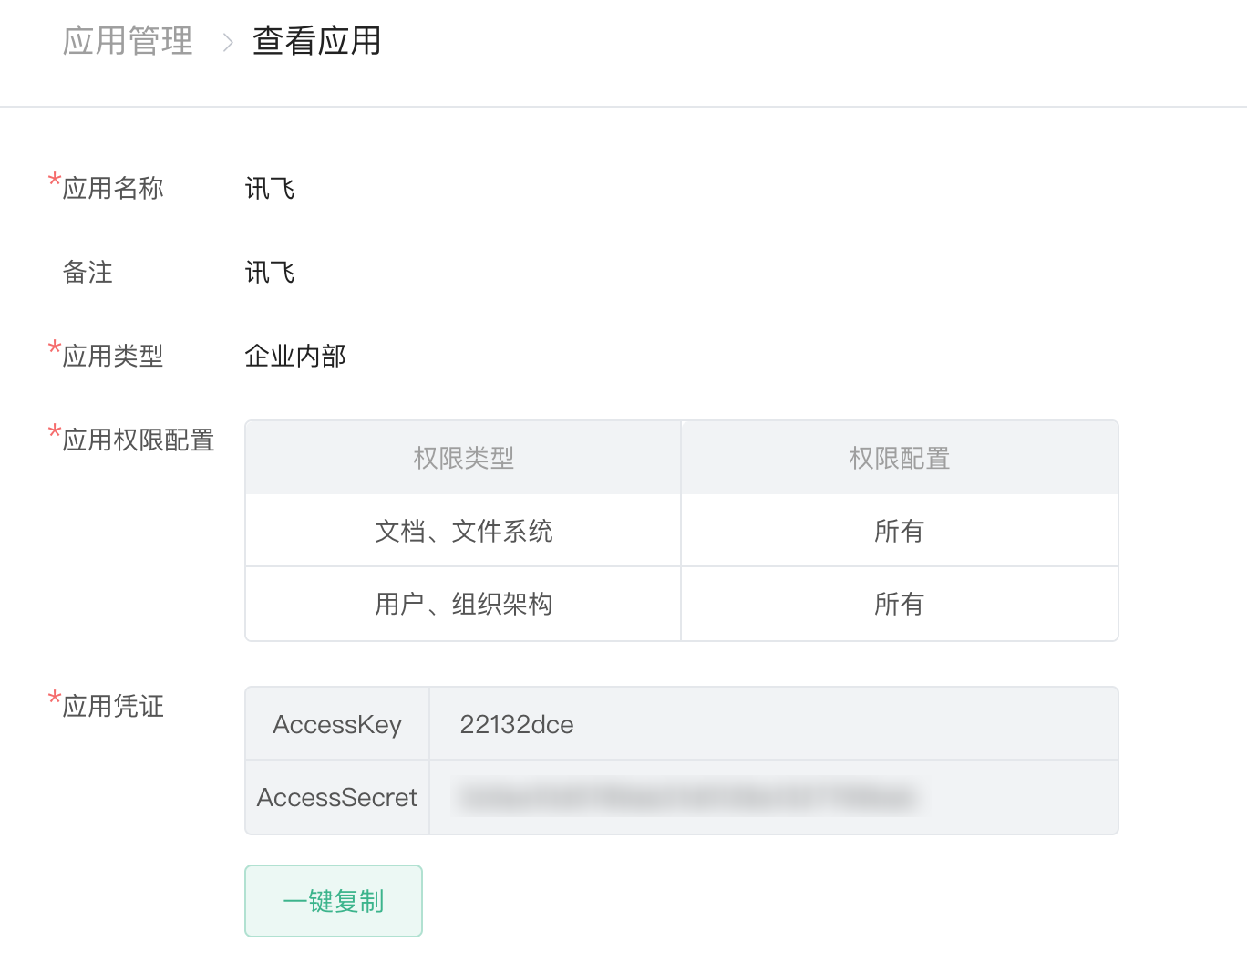Go back to 应用管理 breadcrumb
Viewport: 1247px width, 963px height.
coord(128,41)
